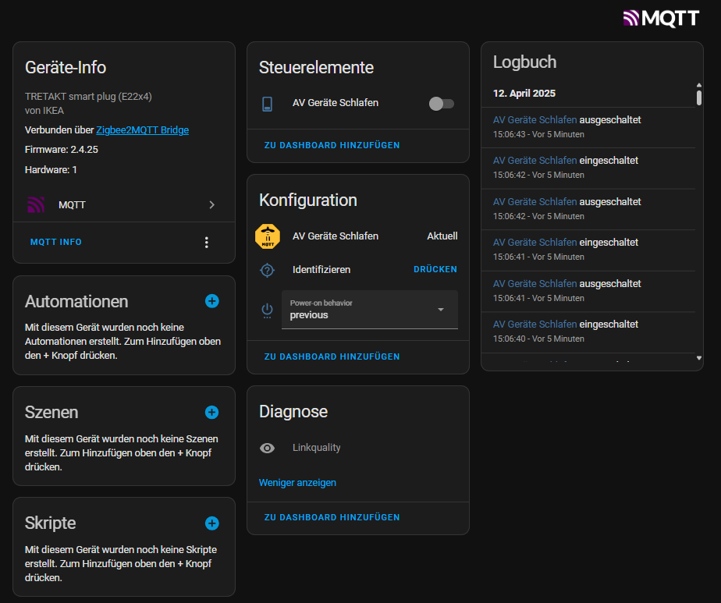Click the Logbuch scrollbar down arrow
Image resolution: width=721 pixels, height=603 pixels.
click(698, 358)
